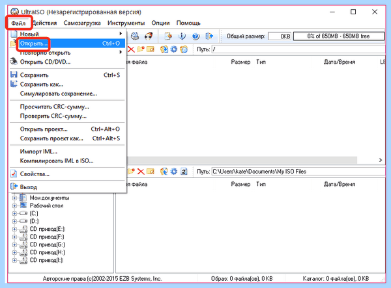Open the Новый submenu
This screenshot has width=391, height=288.
click(67, 34)
